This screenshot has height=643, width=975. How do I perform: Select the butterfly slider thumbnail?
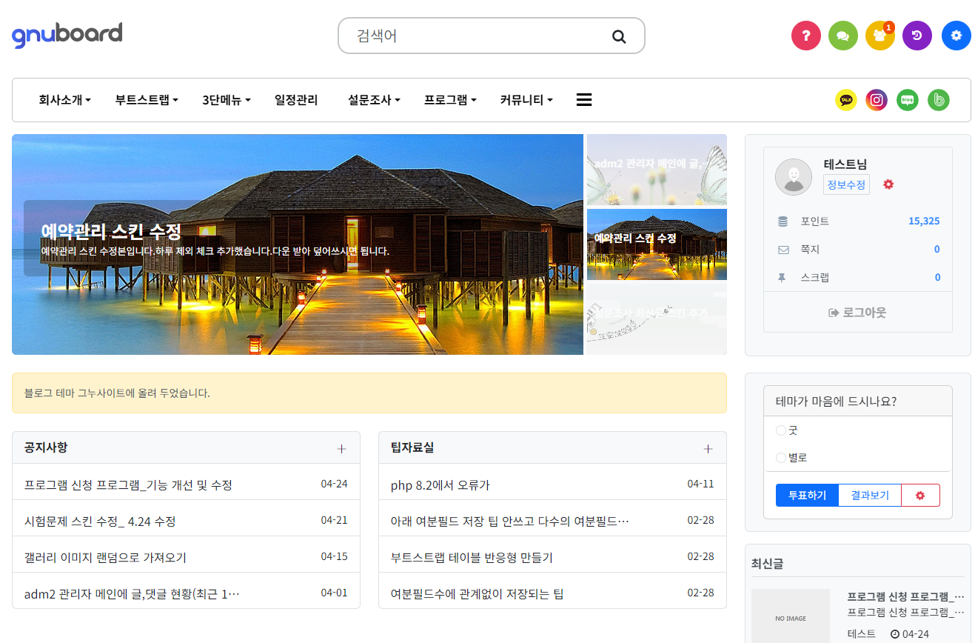tap(657, 170)
